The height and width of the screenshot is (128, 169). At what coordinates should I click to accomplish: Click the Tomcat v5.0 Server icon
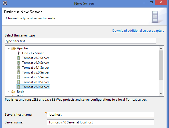point(19,72)
